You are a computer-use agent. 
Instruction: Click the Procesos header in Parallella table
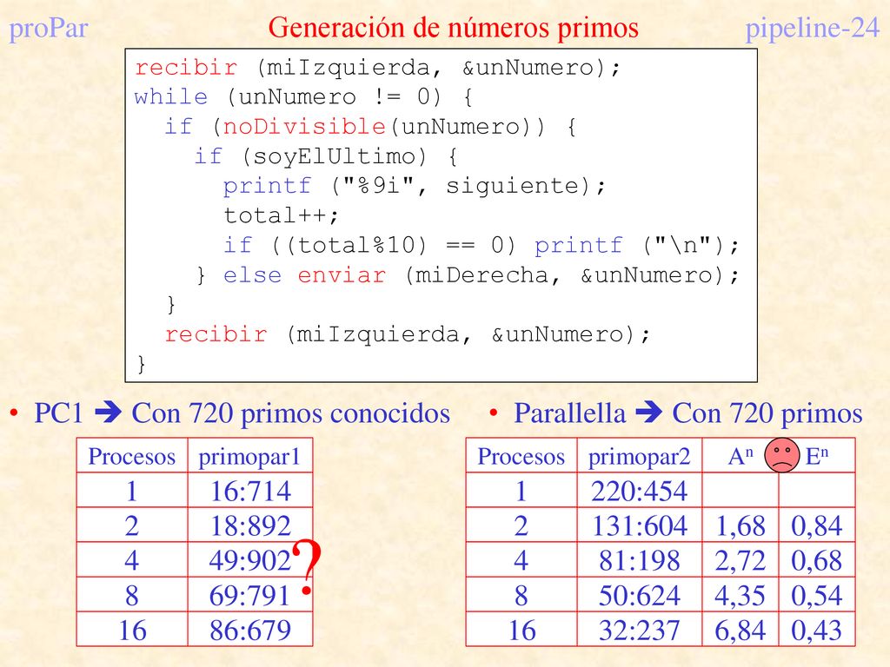tap(521, 456)
